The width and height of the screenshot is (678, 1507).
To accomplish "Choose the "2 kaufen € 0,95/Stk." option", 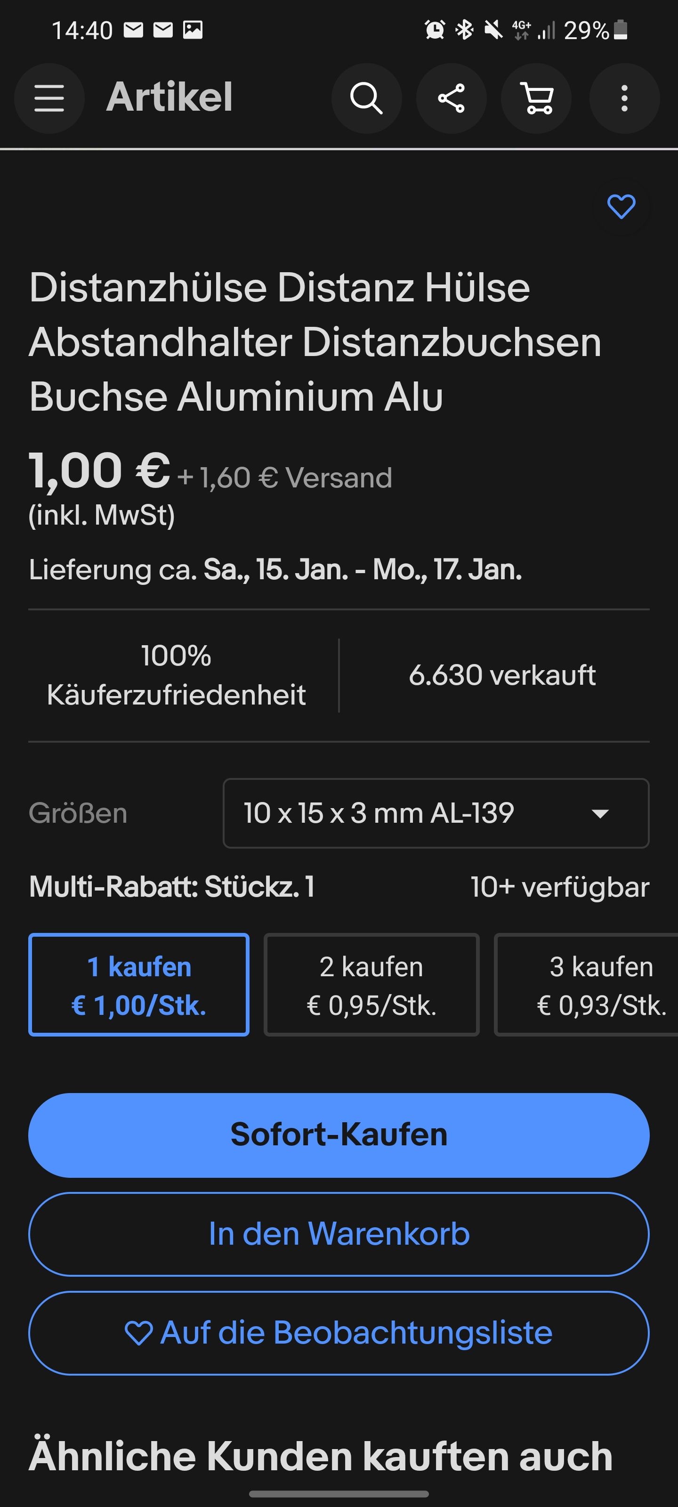I will (x=371, y=985).
